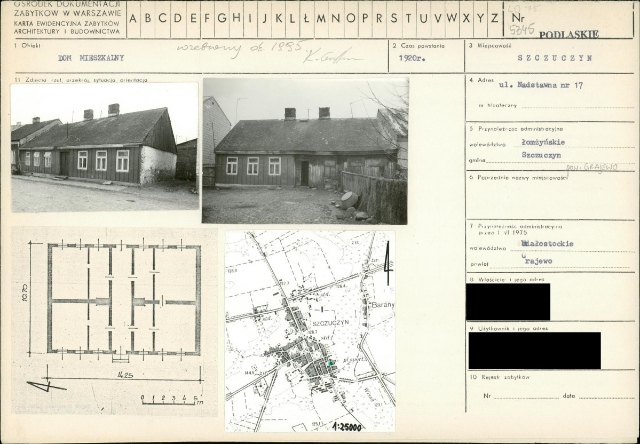
Task: Click the Szczuczyn situational map
Action: [310, 331]
